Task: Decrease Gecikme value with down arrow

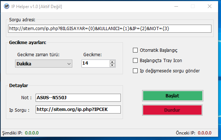Action: pyautogui.click(x=112, y=65)
